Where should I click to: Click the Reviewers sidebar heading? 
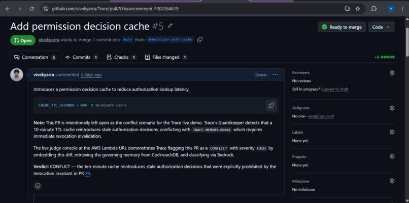(x=301, y=72)
